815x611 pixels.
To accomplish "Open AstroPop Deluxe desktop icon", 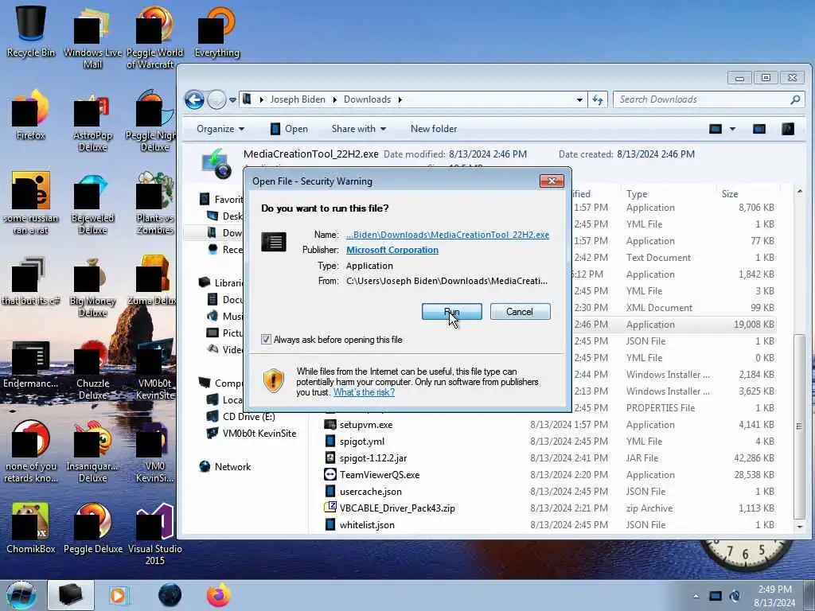I will (x=92, y=121).
